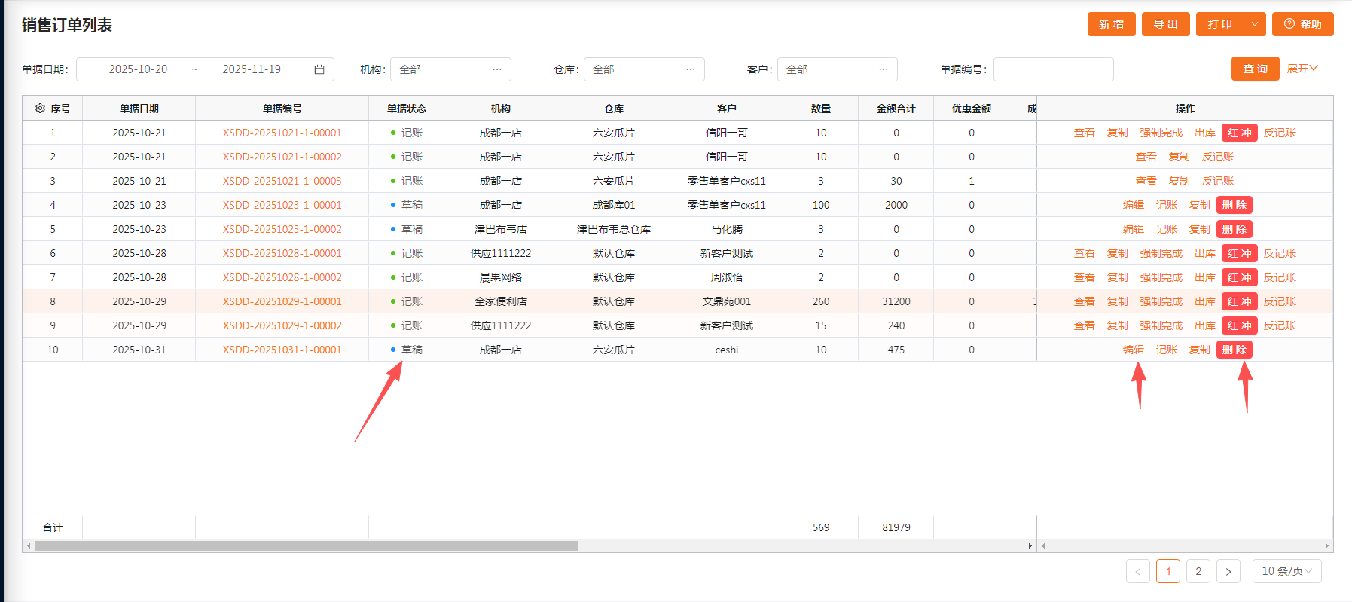Select the start date 2025-10-20 field
The height and width of the screenshot is (602, 1352).
coord(138,69)
